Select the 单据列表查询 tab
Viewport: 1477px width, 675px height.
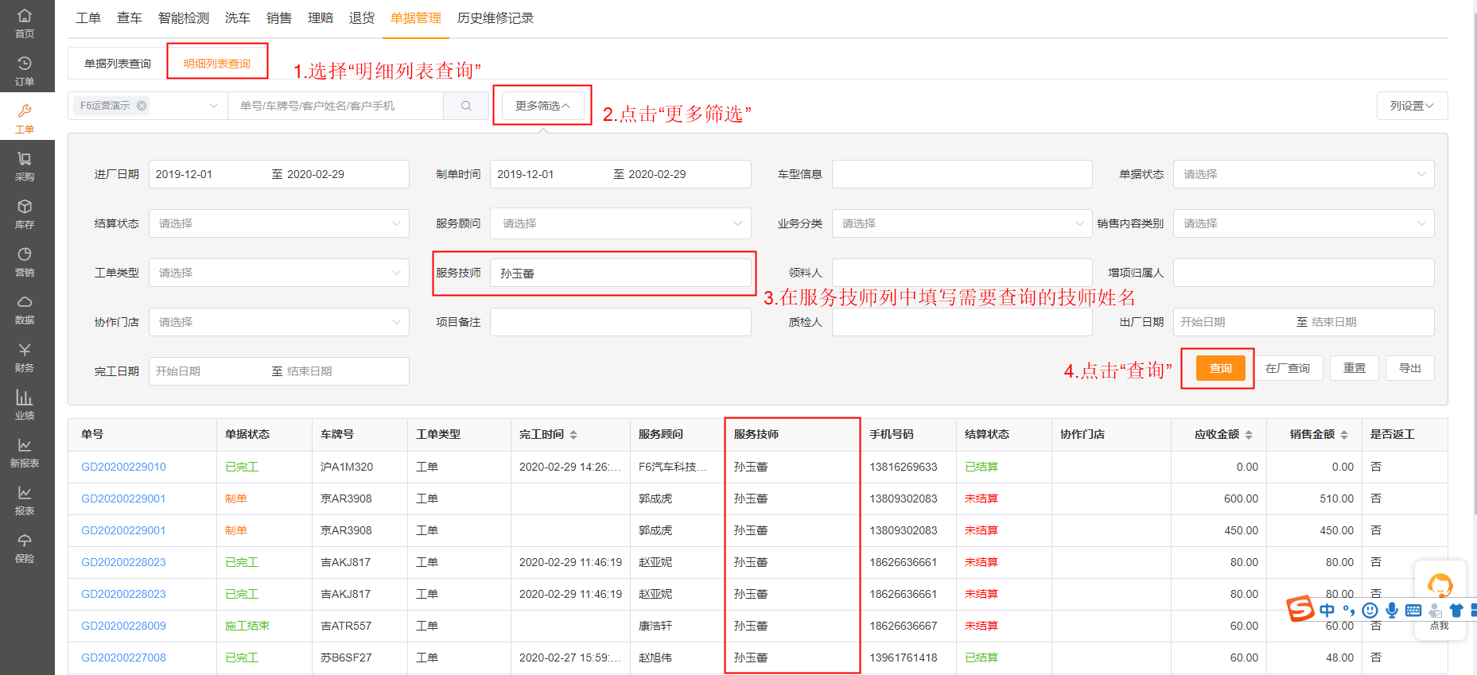coord(118,64)
